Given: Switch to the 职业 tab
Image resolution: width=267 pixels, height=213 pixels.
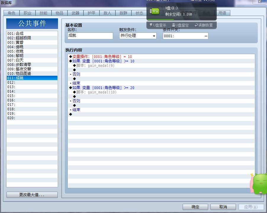Looking at the screenshot, I should click(x=28, y=13).
